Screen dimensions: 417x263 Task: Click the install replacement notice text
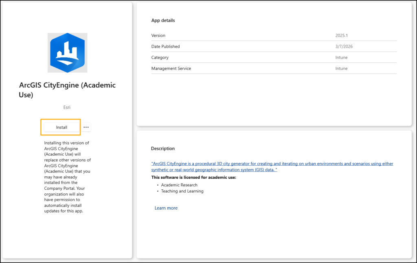click(67, 177)
